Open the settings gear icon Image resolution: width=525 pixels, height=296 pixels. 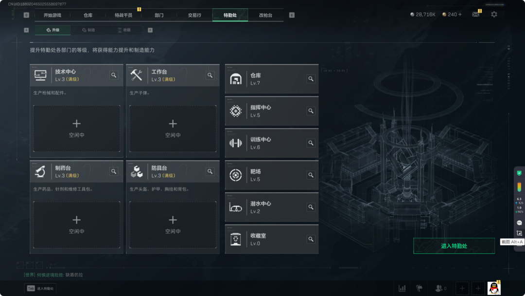click(494, 15)
